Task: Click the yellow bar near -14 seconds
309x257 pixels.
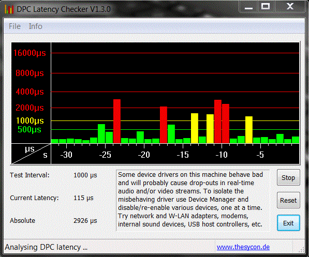Action: pos(195,128)
